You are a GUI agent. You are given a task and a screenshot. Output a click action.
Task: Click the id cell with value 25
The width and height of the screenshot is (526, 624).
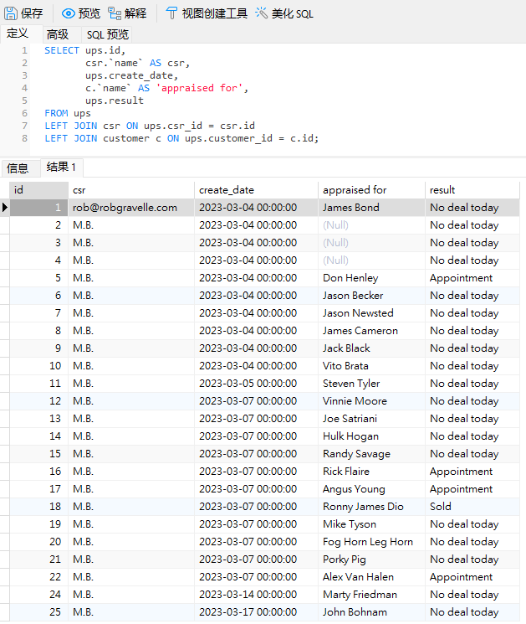(x=39, y=612)
